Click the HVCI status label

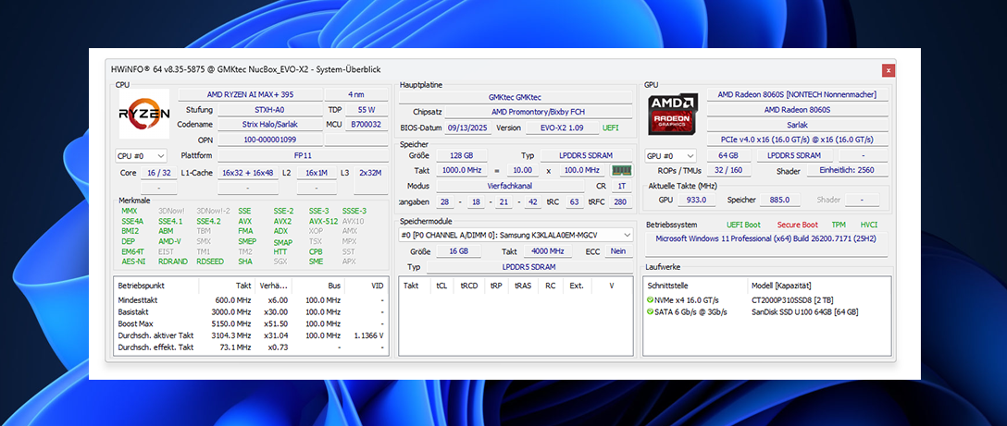click(869, 225)
